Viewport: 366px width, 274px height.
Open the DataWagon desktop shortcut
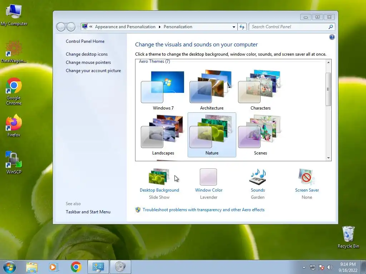click(14, 52)
